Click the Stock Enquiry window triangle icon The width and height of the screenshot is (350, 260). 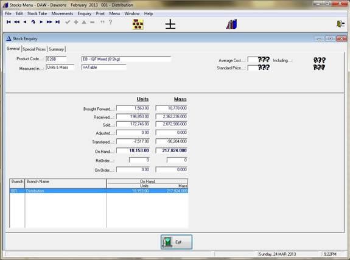[9, 38]
